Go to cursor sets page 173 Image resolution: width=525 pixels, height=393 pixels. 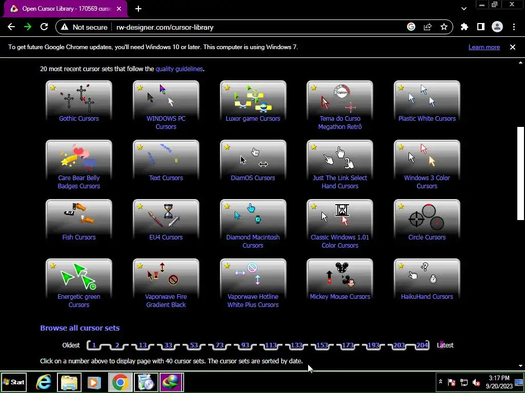tap(348, 345)
